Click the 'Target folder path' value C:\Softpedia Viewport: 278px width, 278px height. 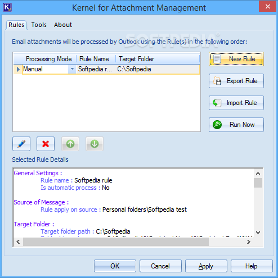click(x=113, y=231)
